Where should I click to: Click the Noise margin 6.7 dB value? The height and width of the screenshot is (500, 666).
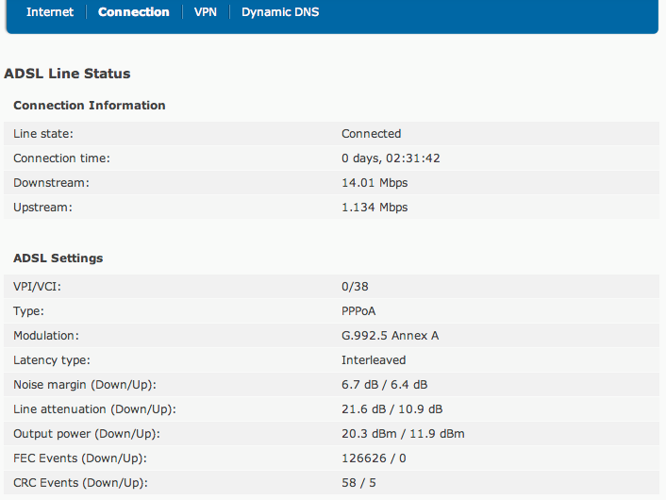click(x=359, y=385)
